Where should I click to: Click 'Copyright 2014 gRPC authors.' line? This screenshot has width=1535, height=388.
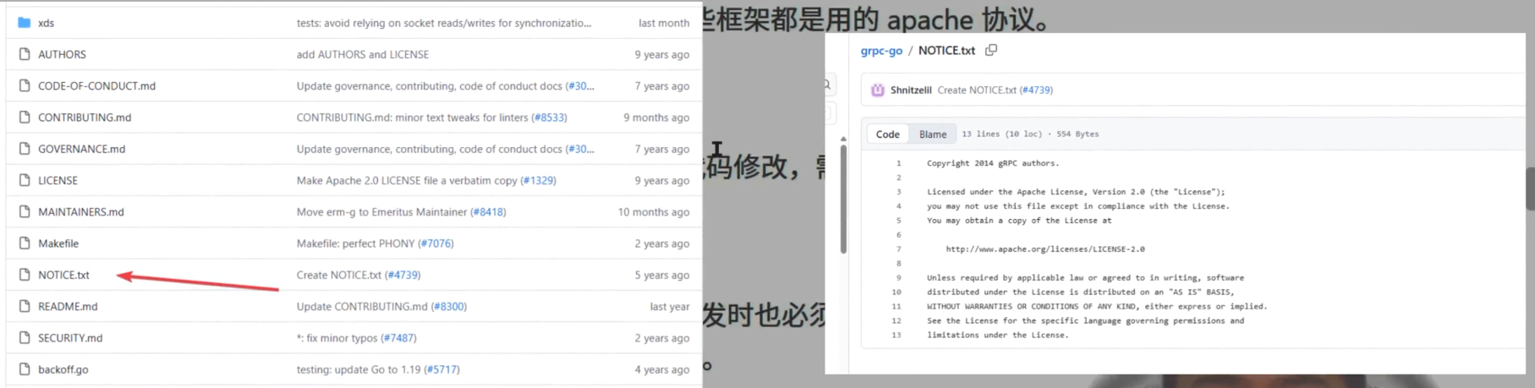click(993, 163)
